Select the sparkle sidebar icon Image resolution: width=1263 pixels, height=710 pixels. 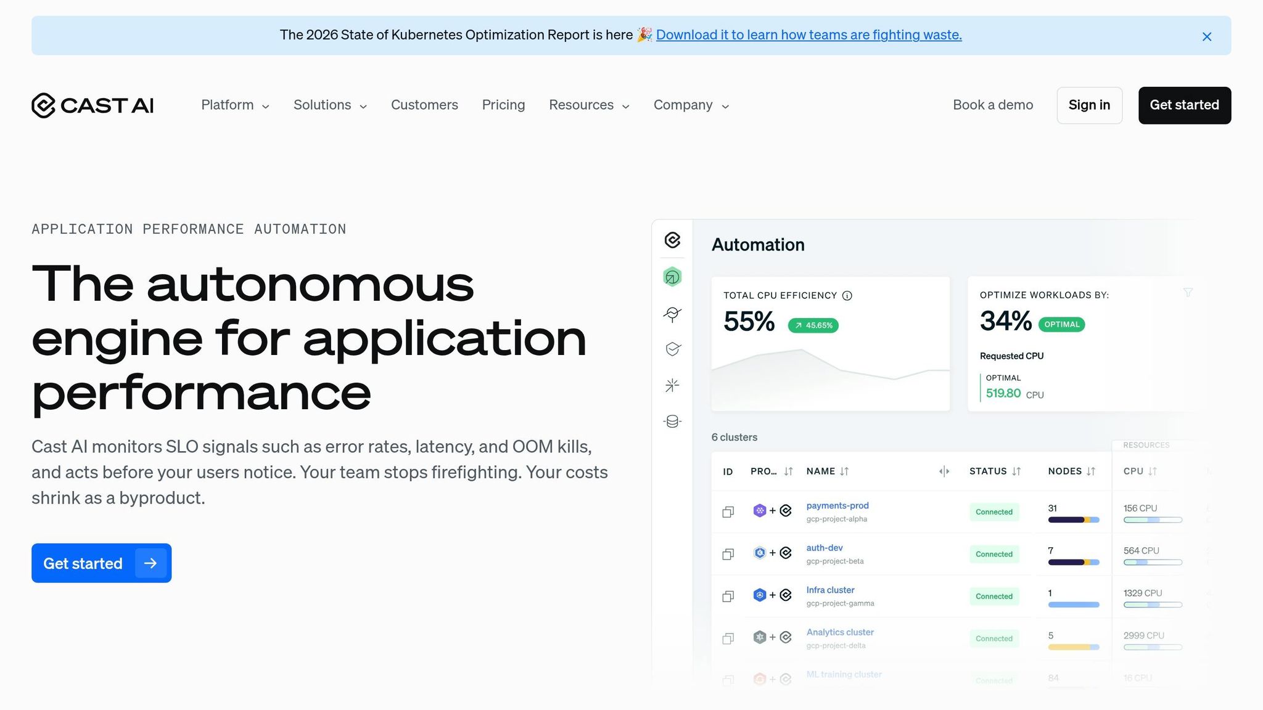[x=672, y=385]
